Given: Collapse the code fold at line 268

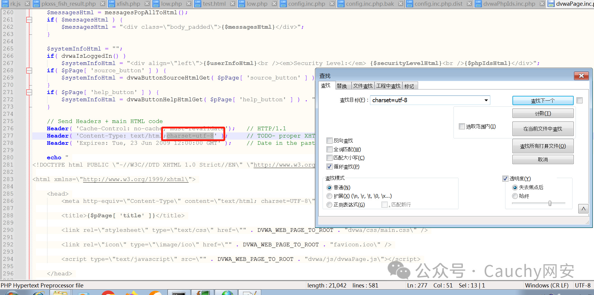Looking at the screenshot, I should pos(29,71).
